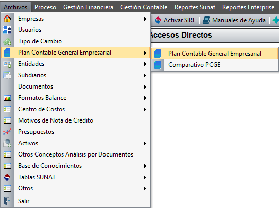Click the Comparativo PCGE book icon

point(158,65)
